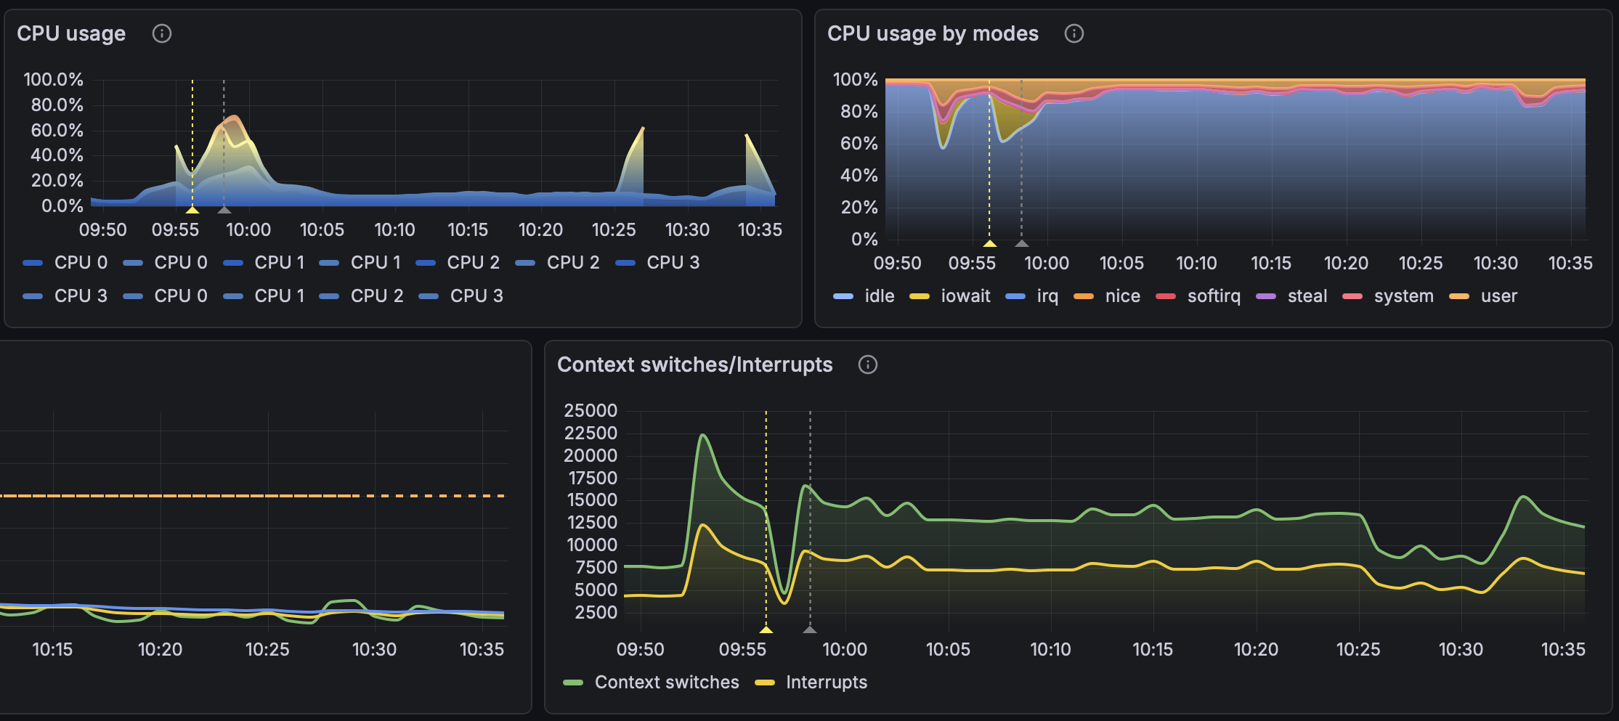Open the Context switches/Interrupts panel title menu
Image resolution: width=1619 pixels, height=721 pixels.
coord(694,365)
